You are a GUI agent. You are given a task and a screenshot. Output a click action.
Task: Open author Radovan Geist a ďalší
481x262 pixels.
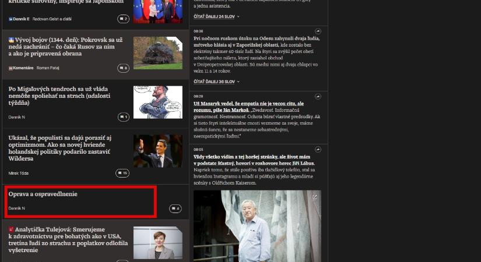click(x=52, y=19)
